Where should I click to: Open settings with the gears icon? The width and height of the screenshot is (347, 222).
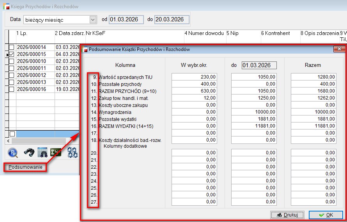pos(72,152)
